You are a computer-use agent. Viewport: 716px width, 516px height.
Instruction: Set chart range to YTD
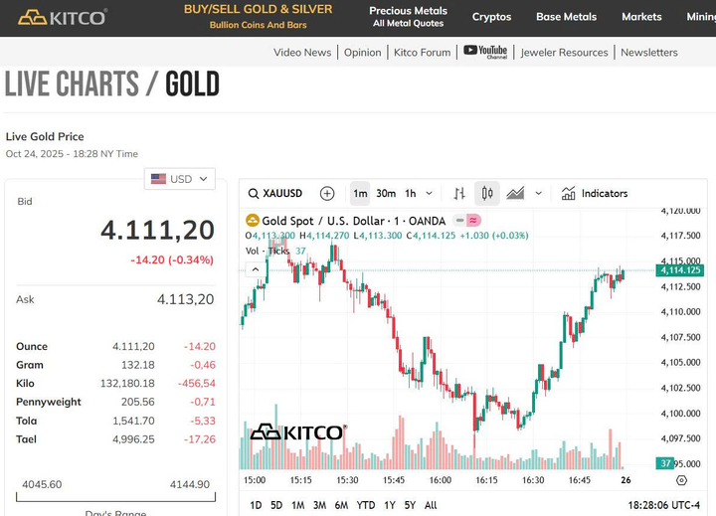coord(366,505)
